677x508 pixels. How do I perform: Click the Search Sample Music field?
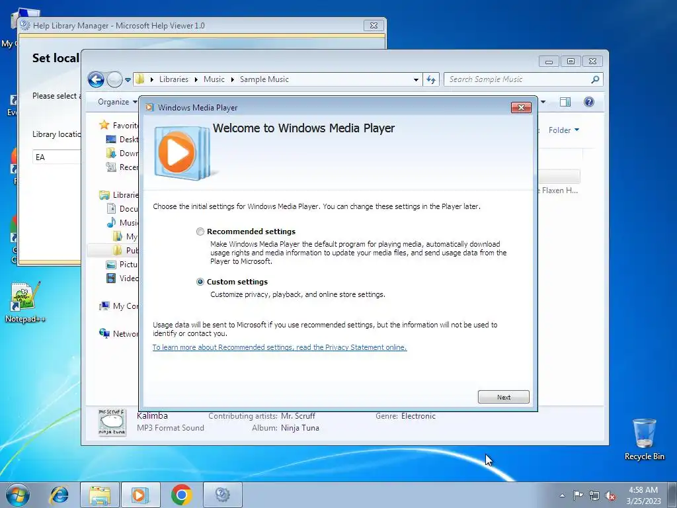518,79
